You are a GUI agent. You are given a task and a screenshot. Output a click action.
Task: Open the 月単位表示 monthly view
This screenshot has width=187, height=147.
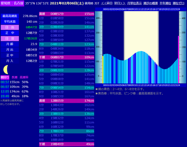[135, 3]
